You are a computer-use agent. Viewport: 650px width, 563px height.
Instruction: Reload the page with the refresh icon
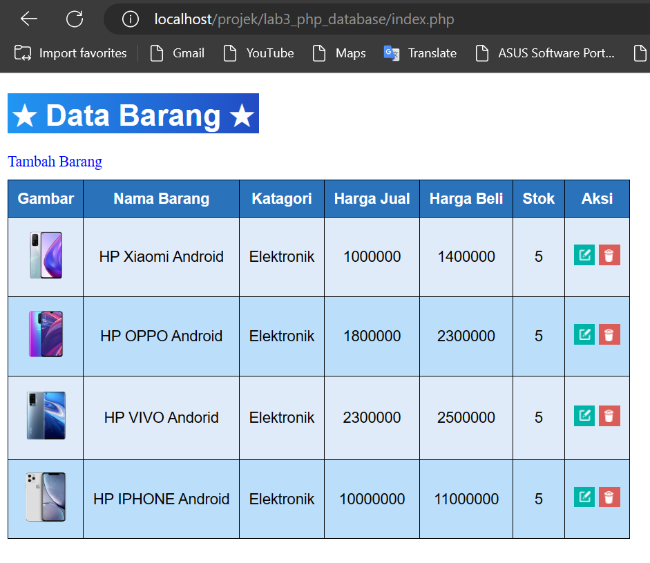coord(75,19)
